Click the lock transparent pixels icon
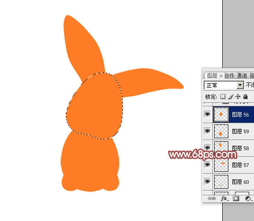 (x=223, y=97)
